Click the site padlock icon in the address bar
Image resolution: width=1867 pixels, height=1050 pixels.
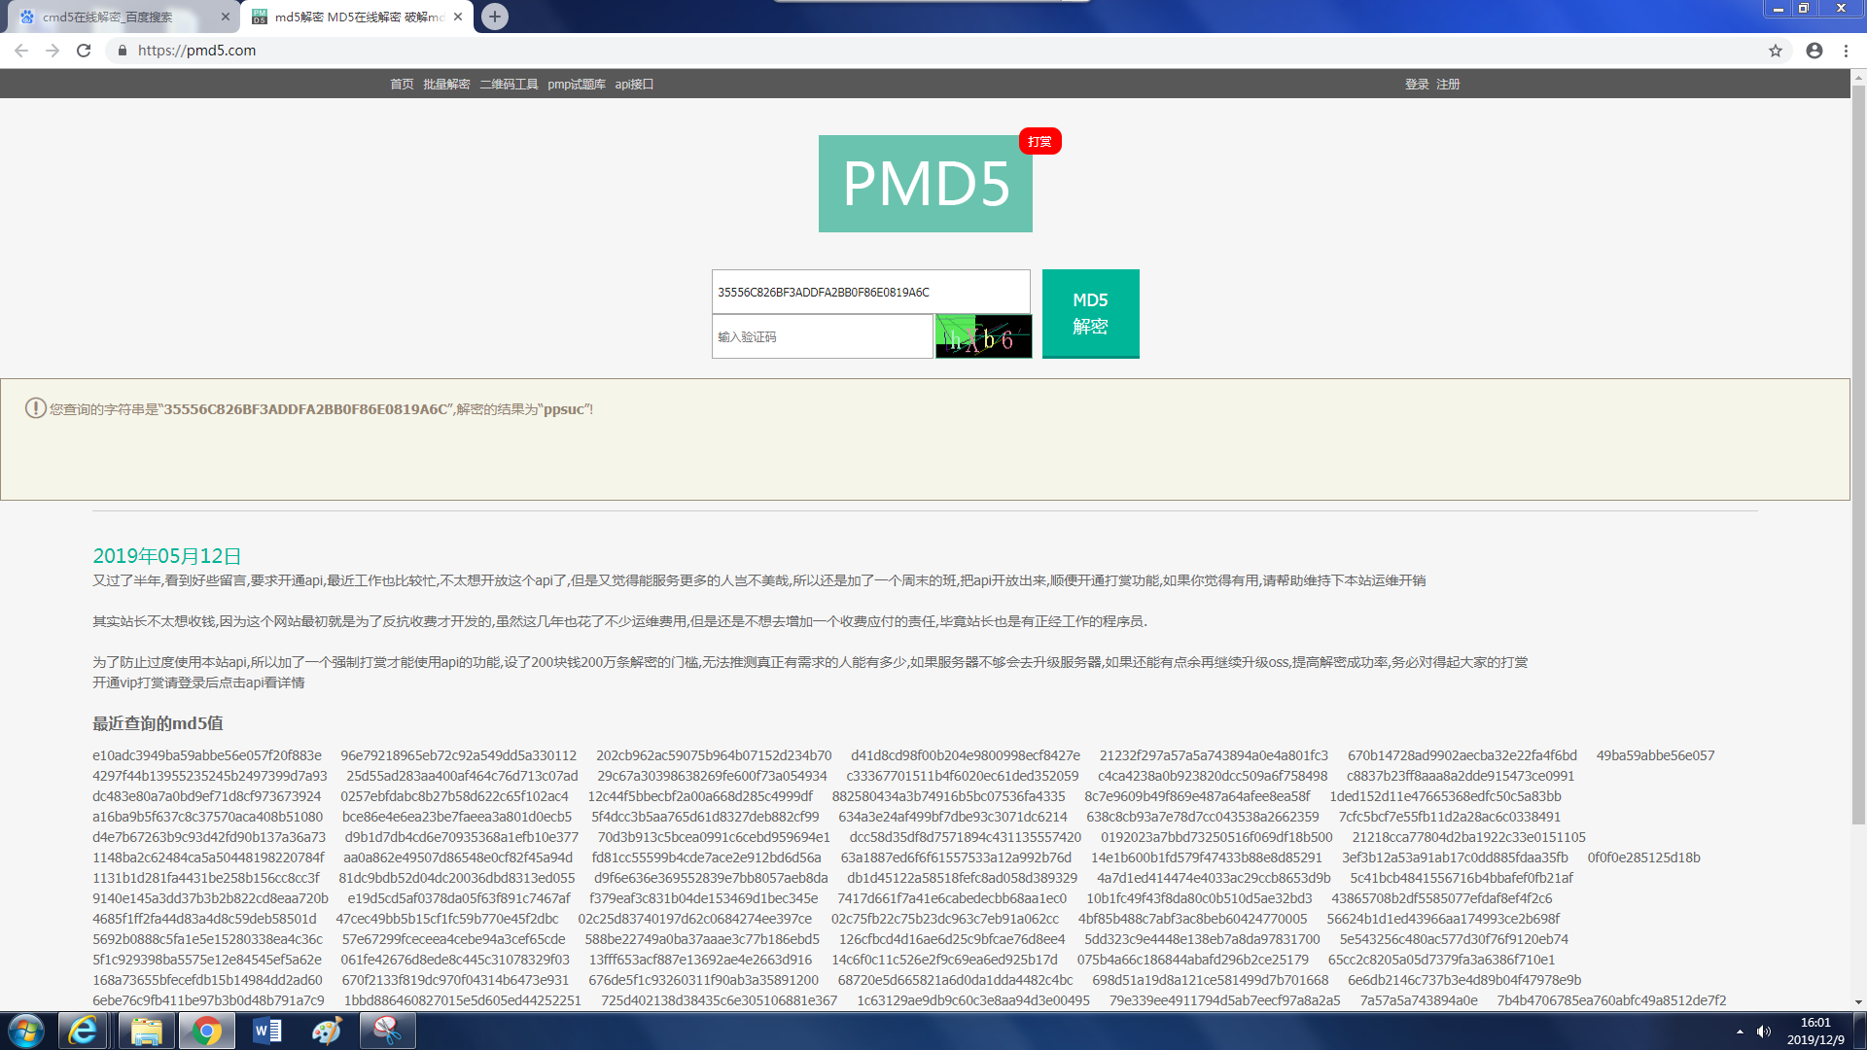122,51
